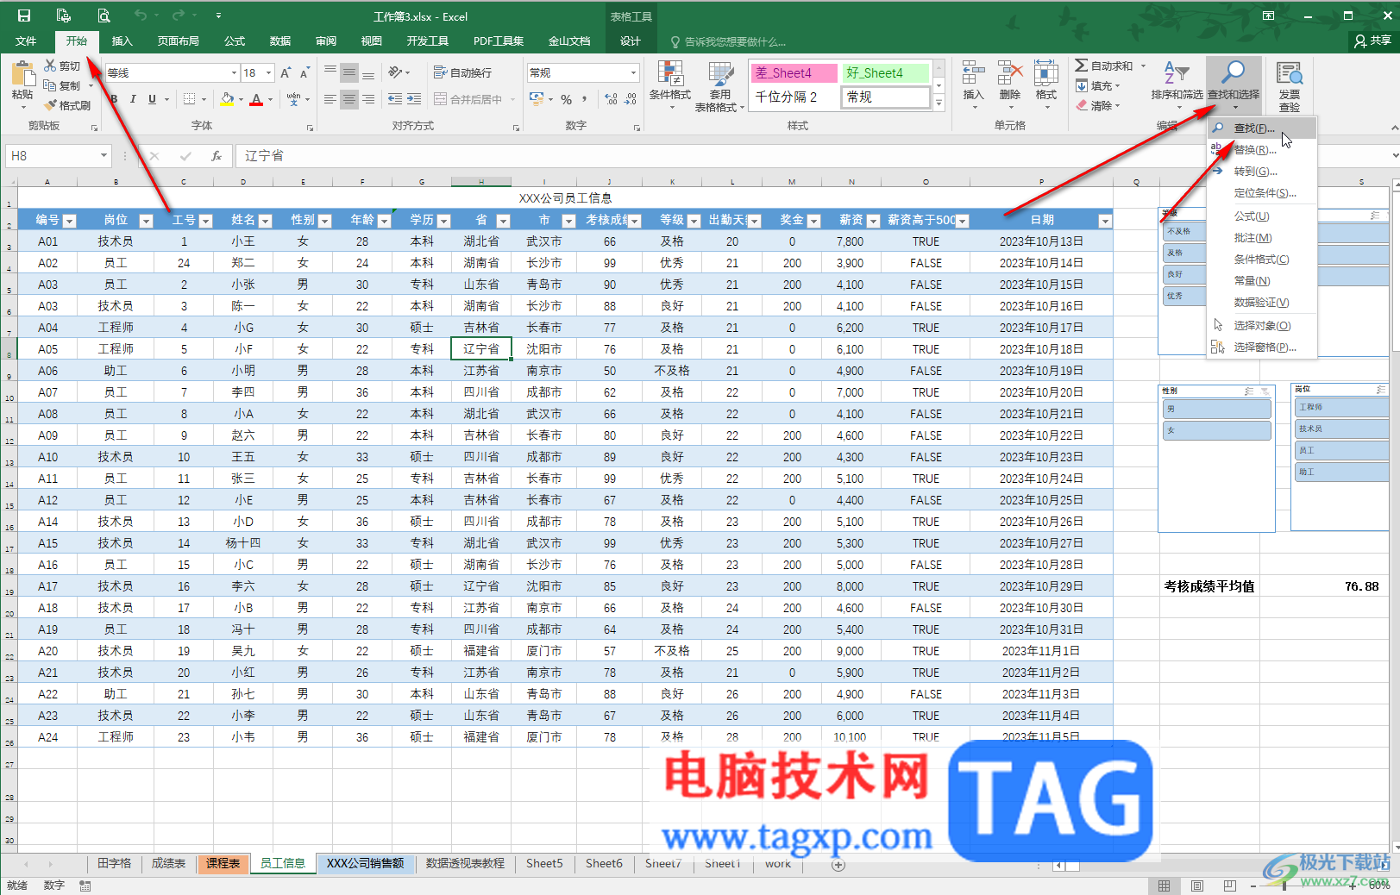Open print preview icon in quick access toolbar
The height and width of the screenshot is (895, 1400).
(104, 16)
